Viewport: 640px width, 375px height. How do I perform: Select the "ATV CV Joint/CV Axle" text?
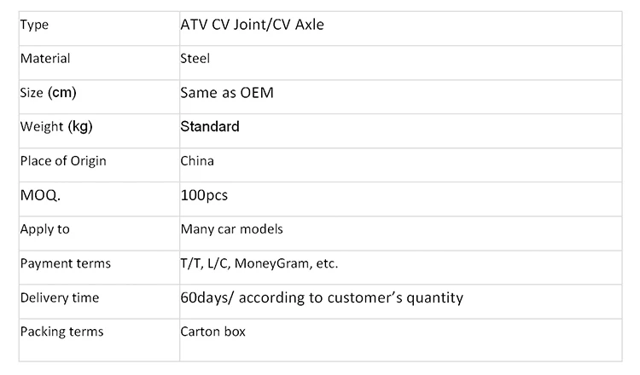tap(253, 25)
